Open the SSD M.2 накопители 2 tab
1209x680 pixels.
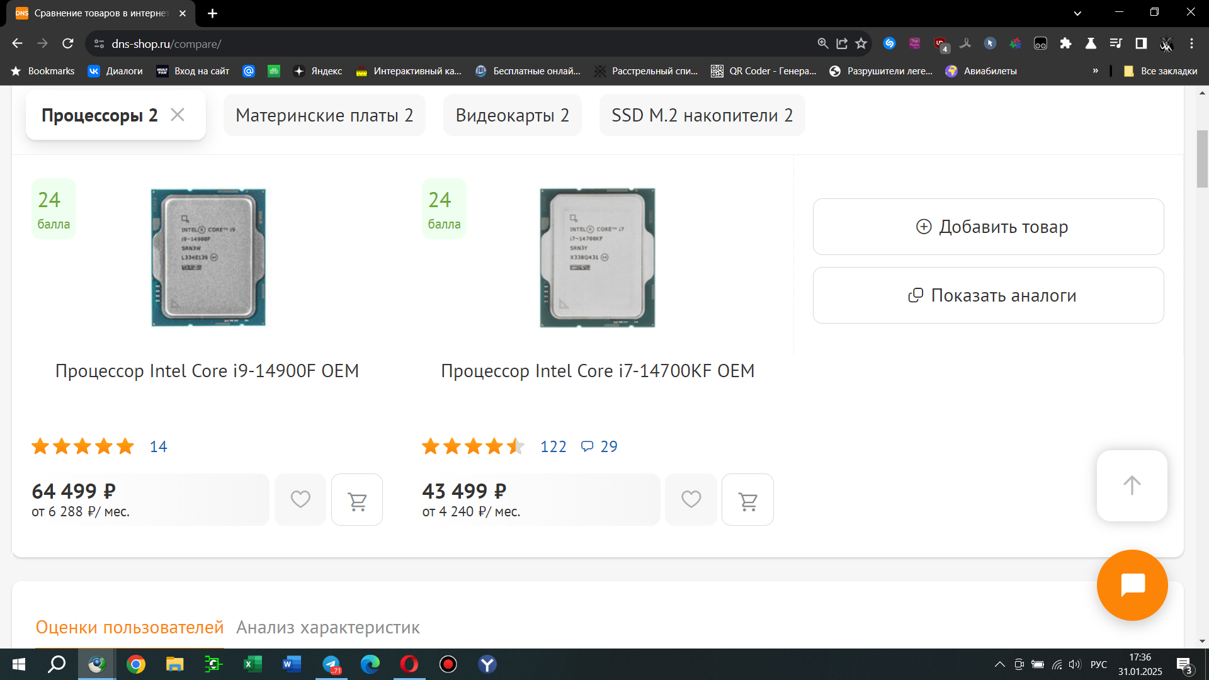(701, 115)
